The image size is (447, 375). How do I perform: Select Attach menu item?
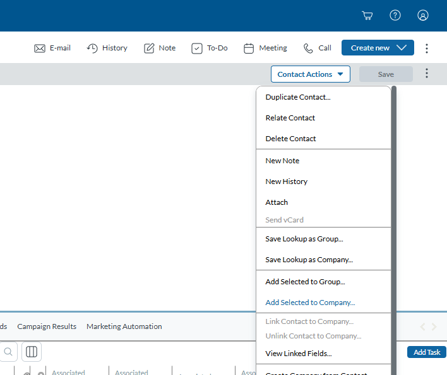pos(323,202)
